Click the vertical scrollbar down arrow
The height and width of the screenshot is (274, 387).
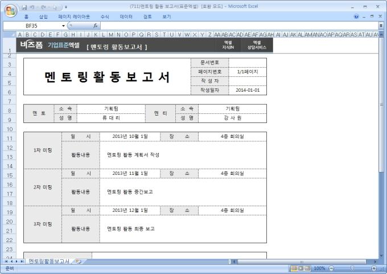tap(381, 256)
